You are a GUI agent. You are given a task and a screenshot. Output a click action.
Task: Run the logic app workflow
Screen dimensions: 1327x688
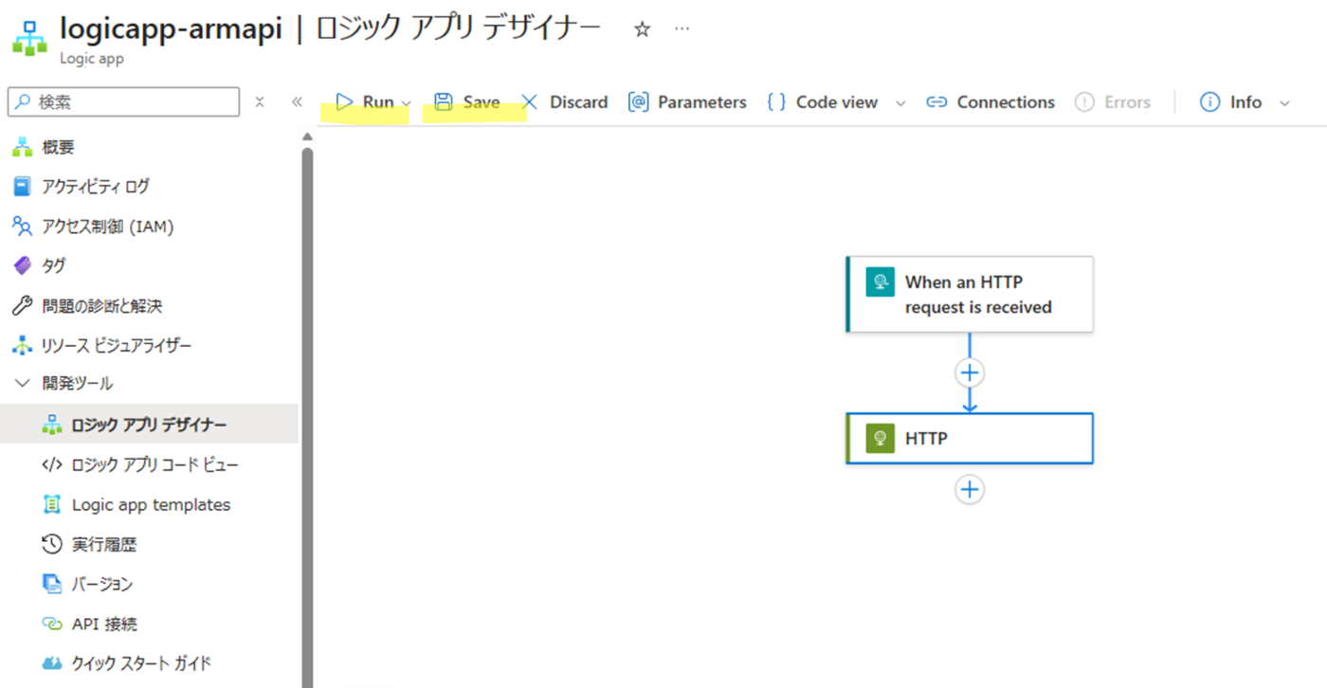coord(365,102)
